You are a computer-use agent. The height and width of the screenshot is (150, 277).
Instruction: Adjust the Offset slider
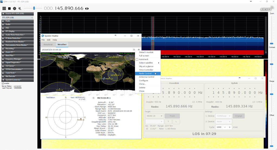click(x=272, y=146)
